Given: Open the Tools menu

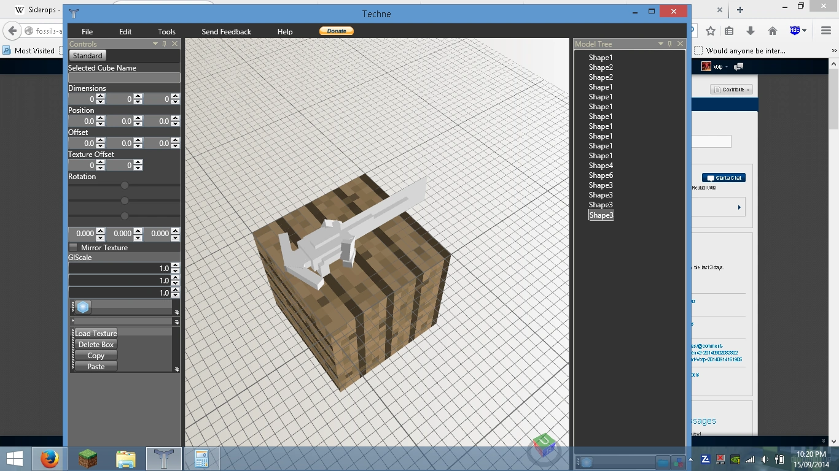Looking at the screenshot, I should coord(166,31).
